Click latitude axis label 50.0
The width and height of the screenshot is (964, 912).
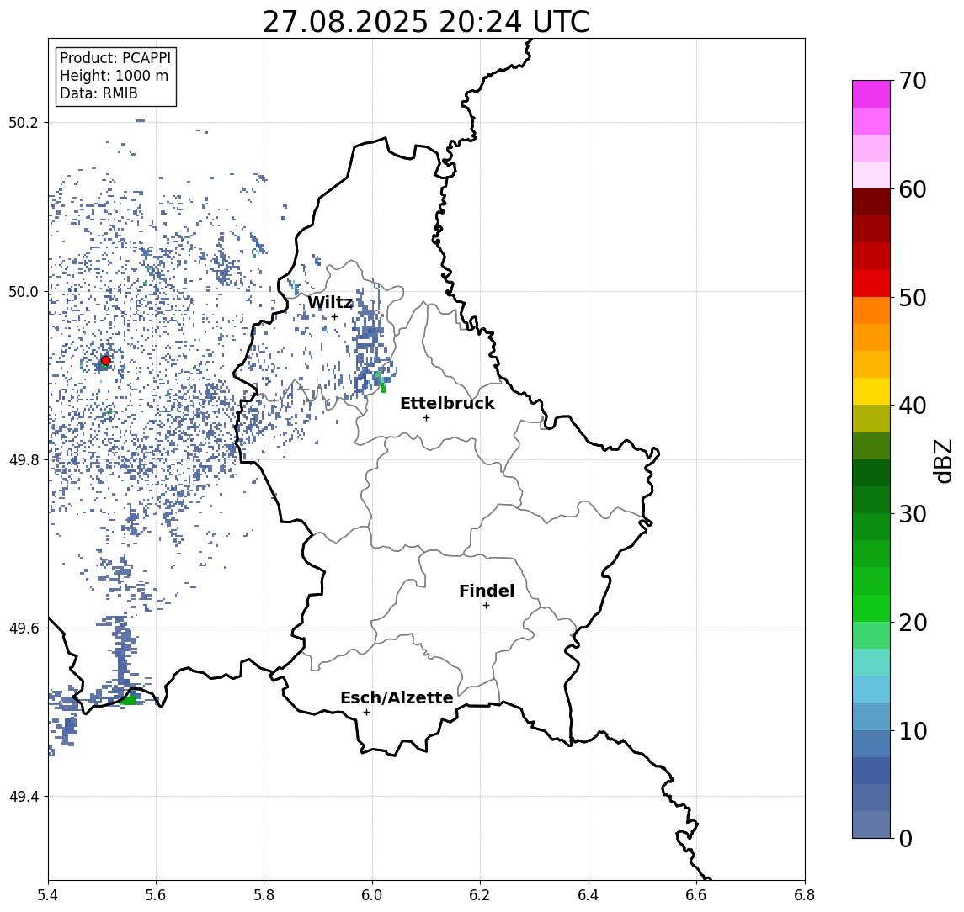tap(23, 291)
